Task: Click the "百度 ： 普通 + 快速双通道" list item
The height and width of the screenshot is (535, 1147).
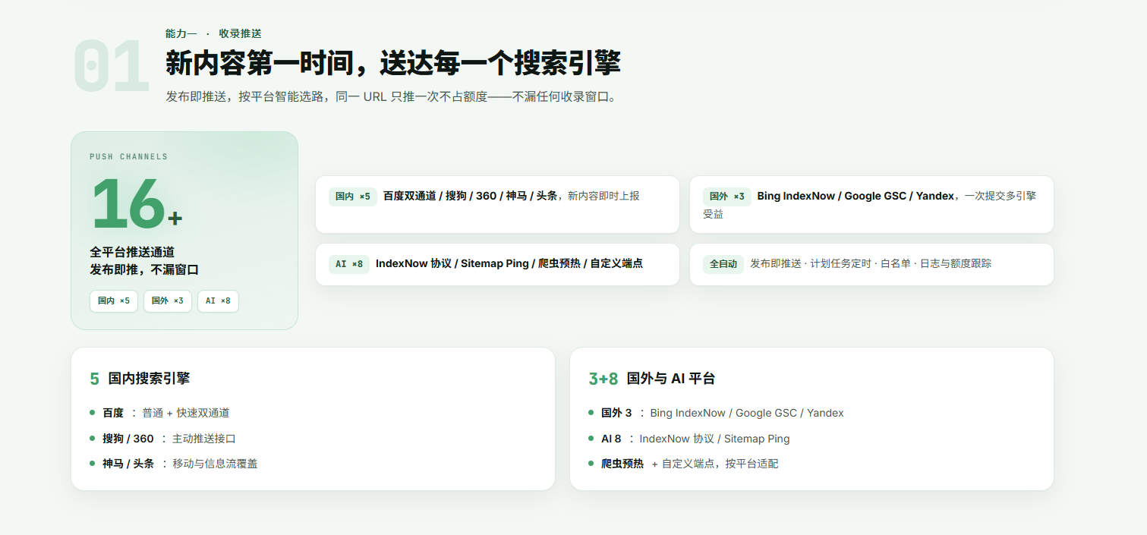Action: 159,413
